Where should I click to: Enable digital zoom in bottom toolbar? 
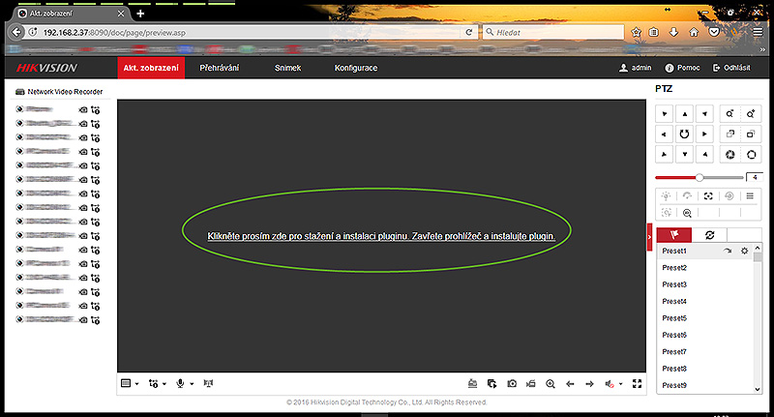[x=551, y=383]
